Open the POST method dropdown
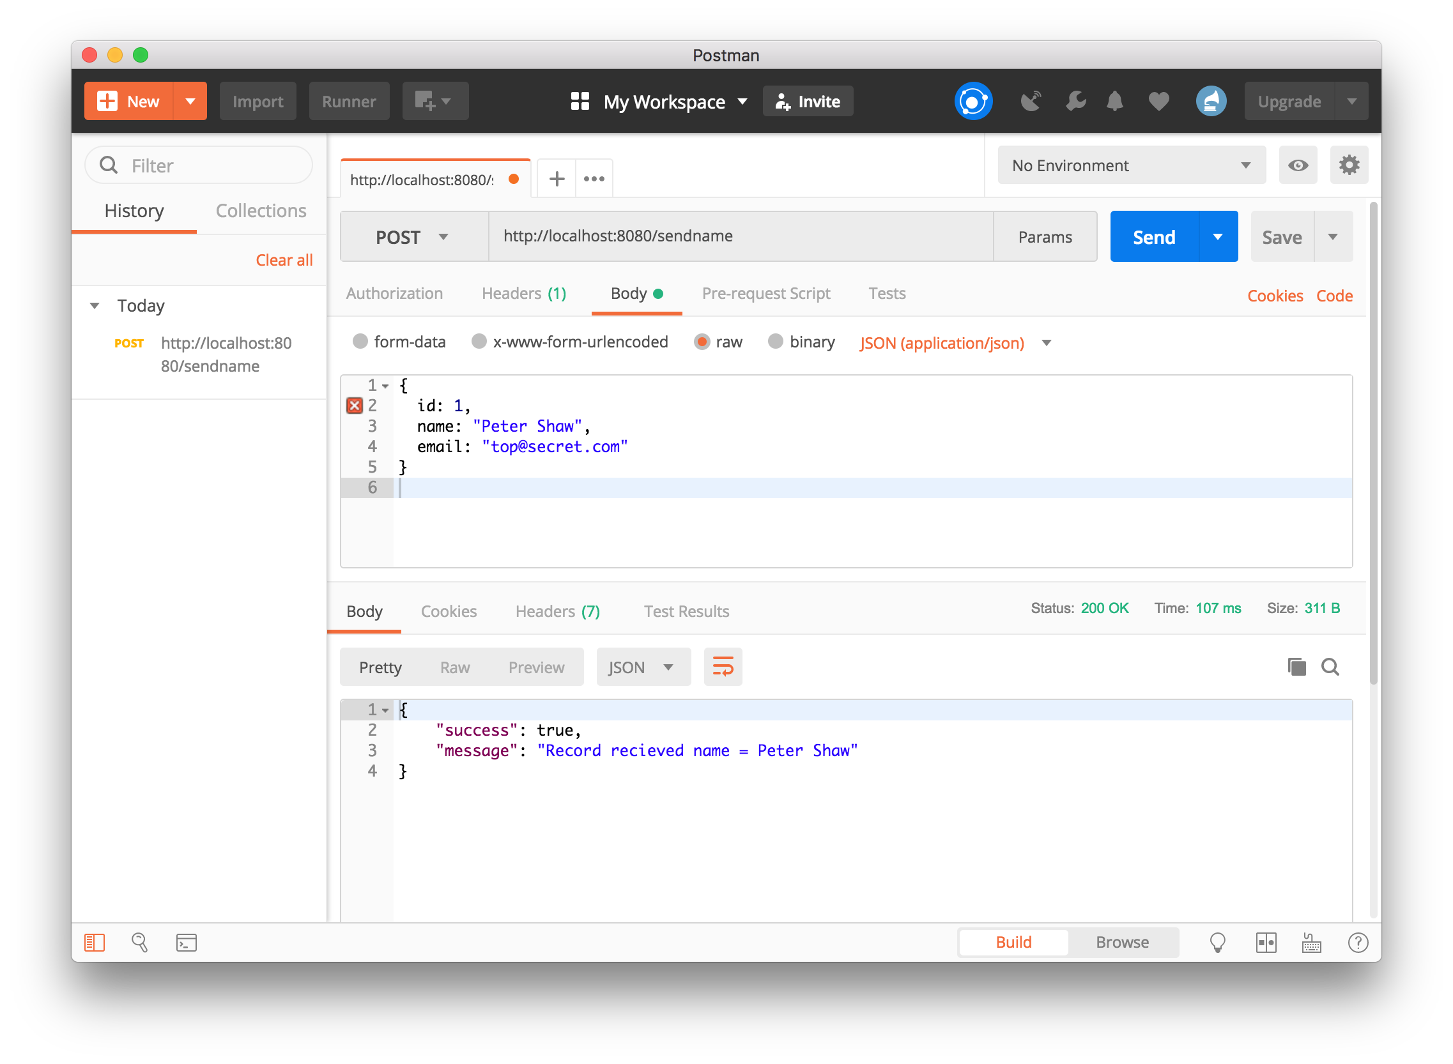The image size is (1453, 1064). pyautogui.click(x=413, y=237)
